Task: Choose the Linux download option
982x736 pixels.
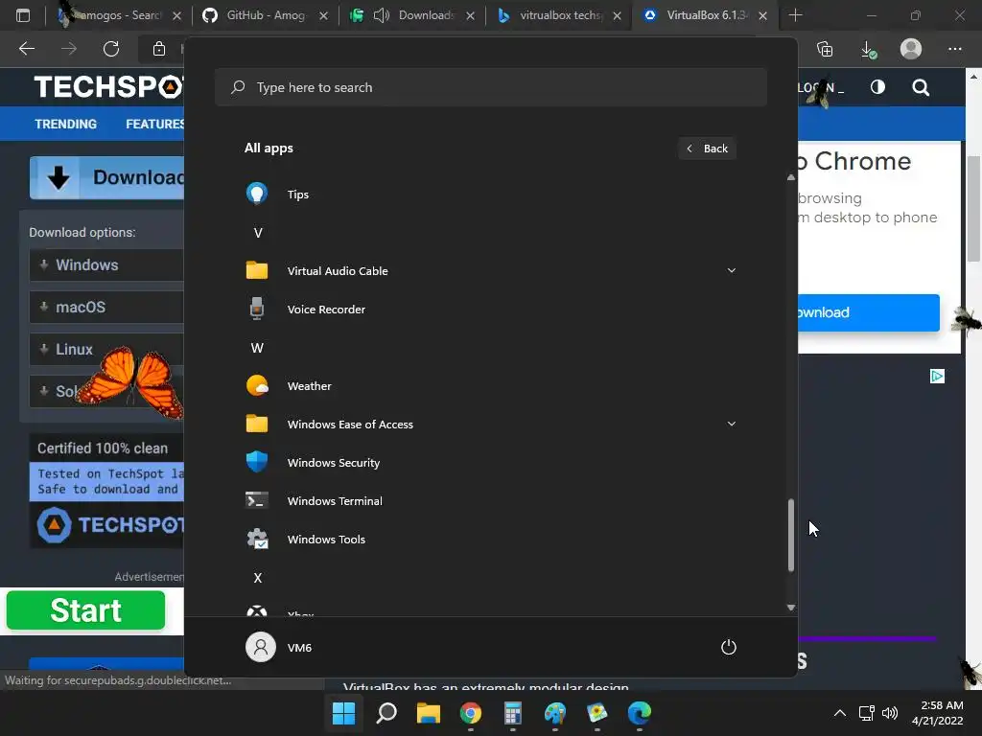Action: tap(106, 349)
